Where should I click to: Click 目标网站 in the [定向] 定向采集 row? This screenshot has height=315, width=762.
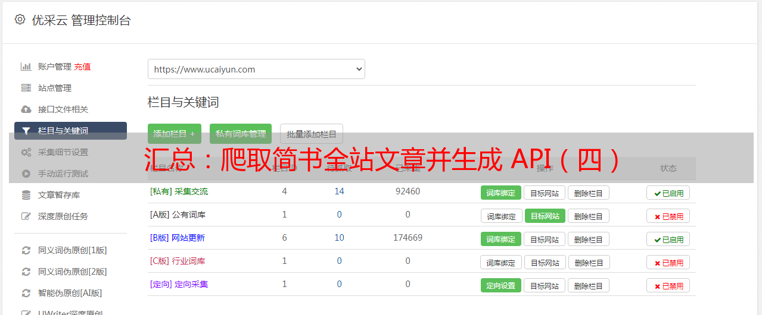click(x=545, y=285)
